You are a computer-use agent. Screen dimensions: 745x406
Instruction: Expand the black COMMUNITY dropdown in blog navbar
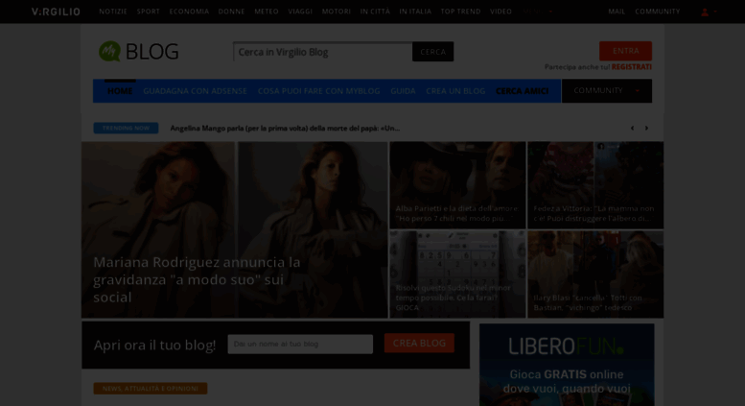coord(607,91)
